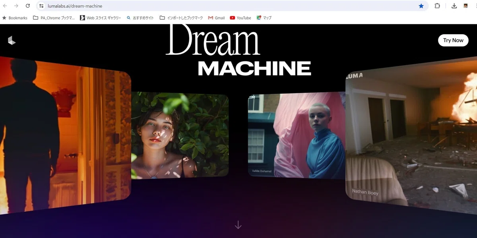Viewport: 477px width, 238px height.
Task: Select the Vallée Duhamel pink fabric thumbnail
Action: [297, 135]
